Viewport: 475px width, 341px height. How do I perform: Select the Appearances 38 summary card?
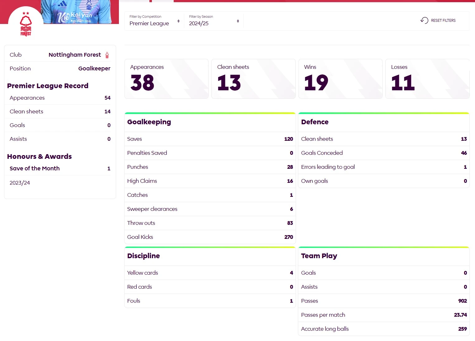pos(167,79)
